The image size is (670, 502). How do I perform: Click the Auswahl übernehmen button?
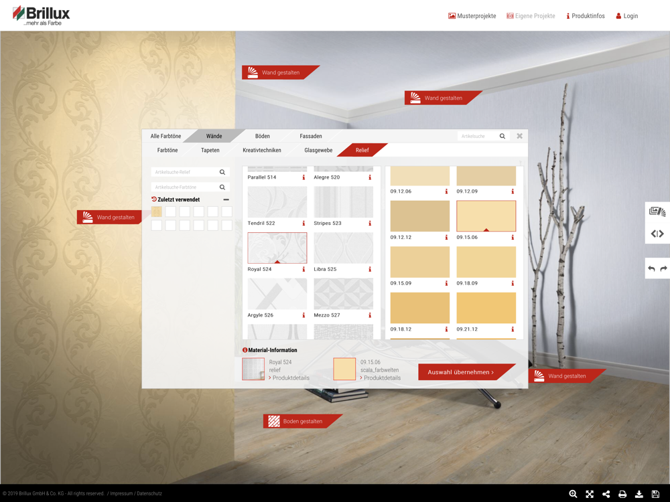pyautogui.click(x=466, y=371)
